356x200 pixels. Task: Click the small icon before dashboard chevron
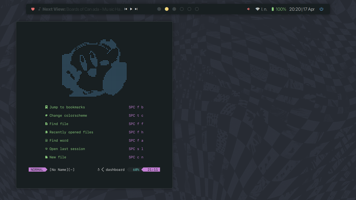pyautogui.click(x=99, y=170)
